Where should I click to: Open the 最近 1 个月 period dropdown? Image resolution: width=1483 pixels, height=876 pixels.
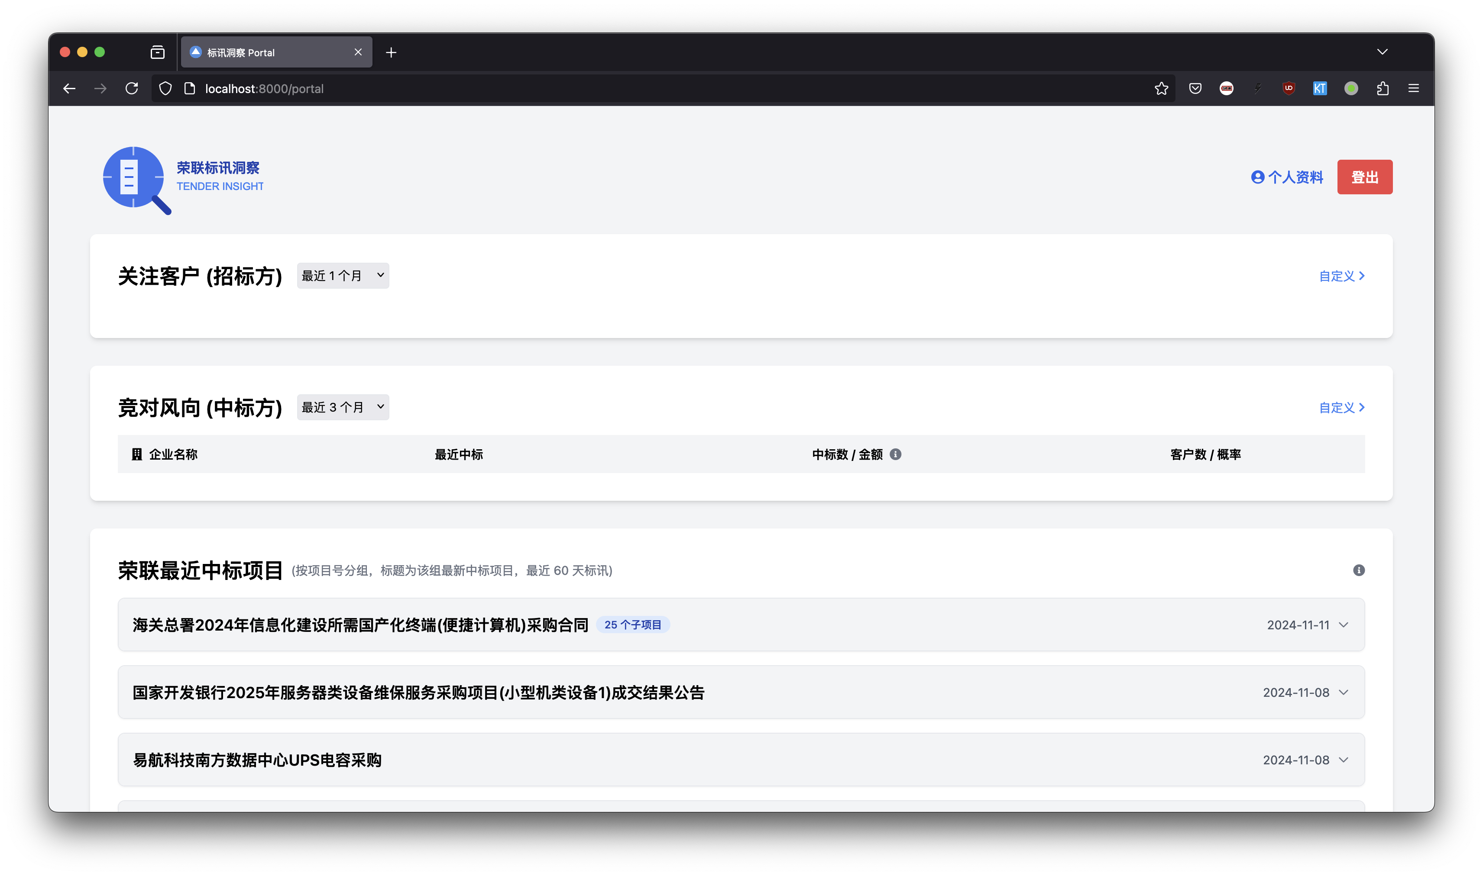343,276
